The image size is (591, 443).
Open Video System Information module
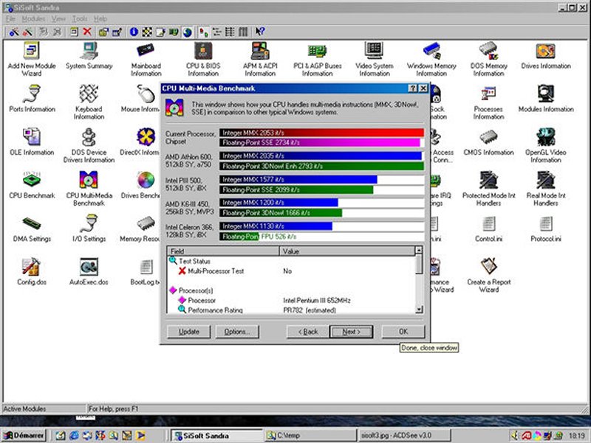coord(375,59)
